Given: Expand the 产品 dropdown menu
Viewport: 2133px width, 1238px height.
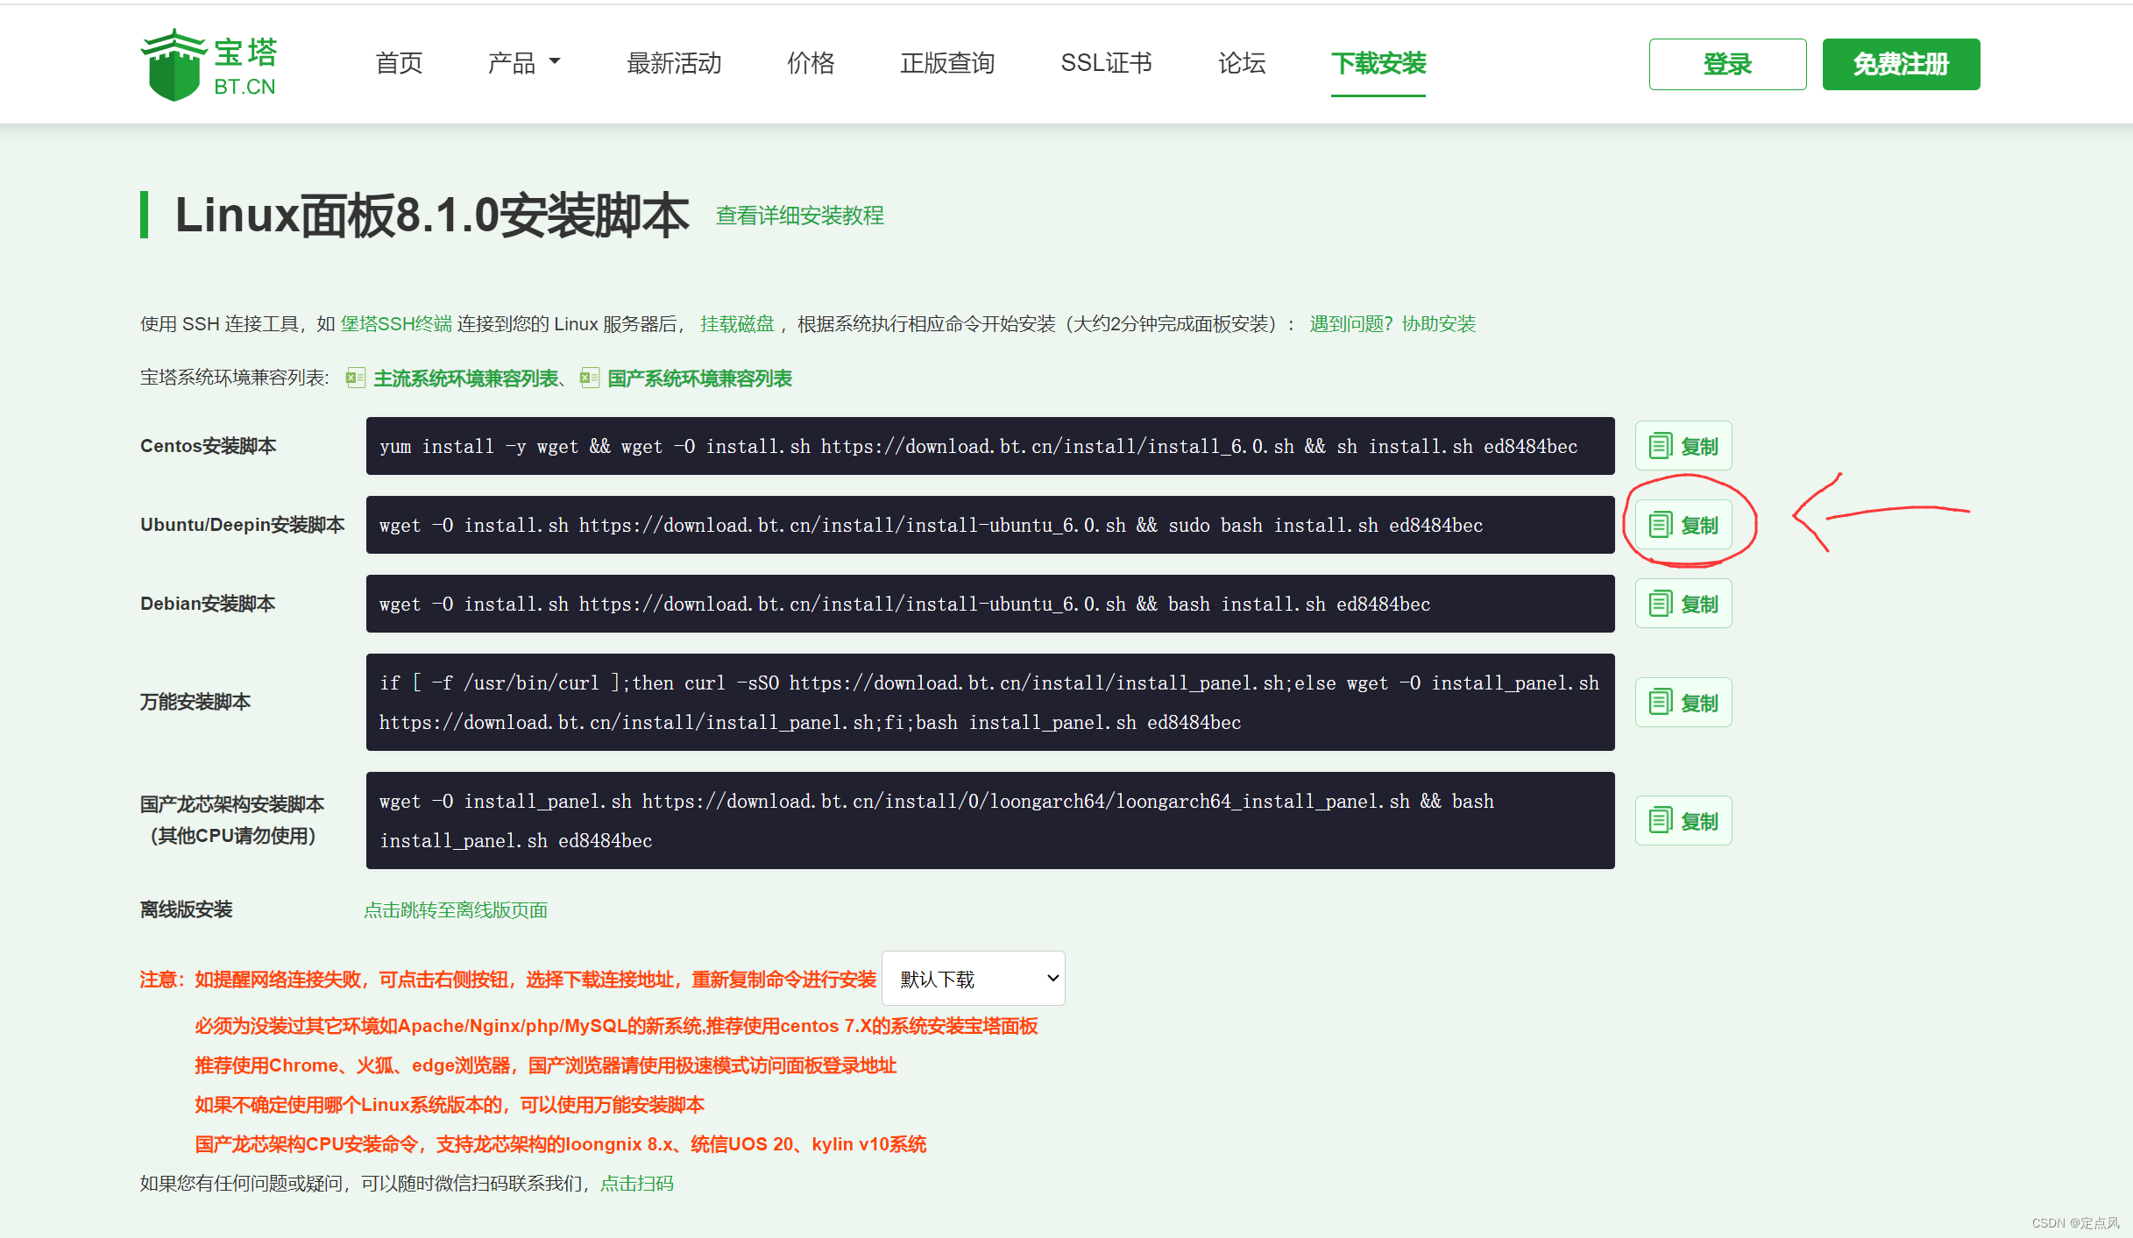Looking at the screenshot, I should click(523, 63).
